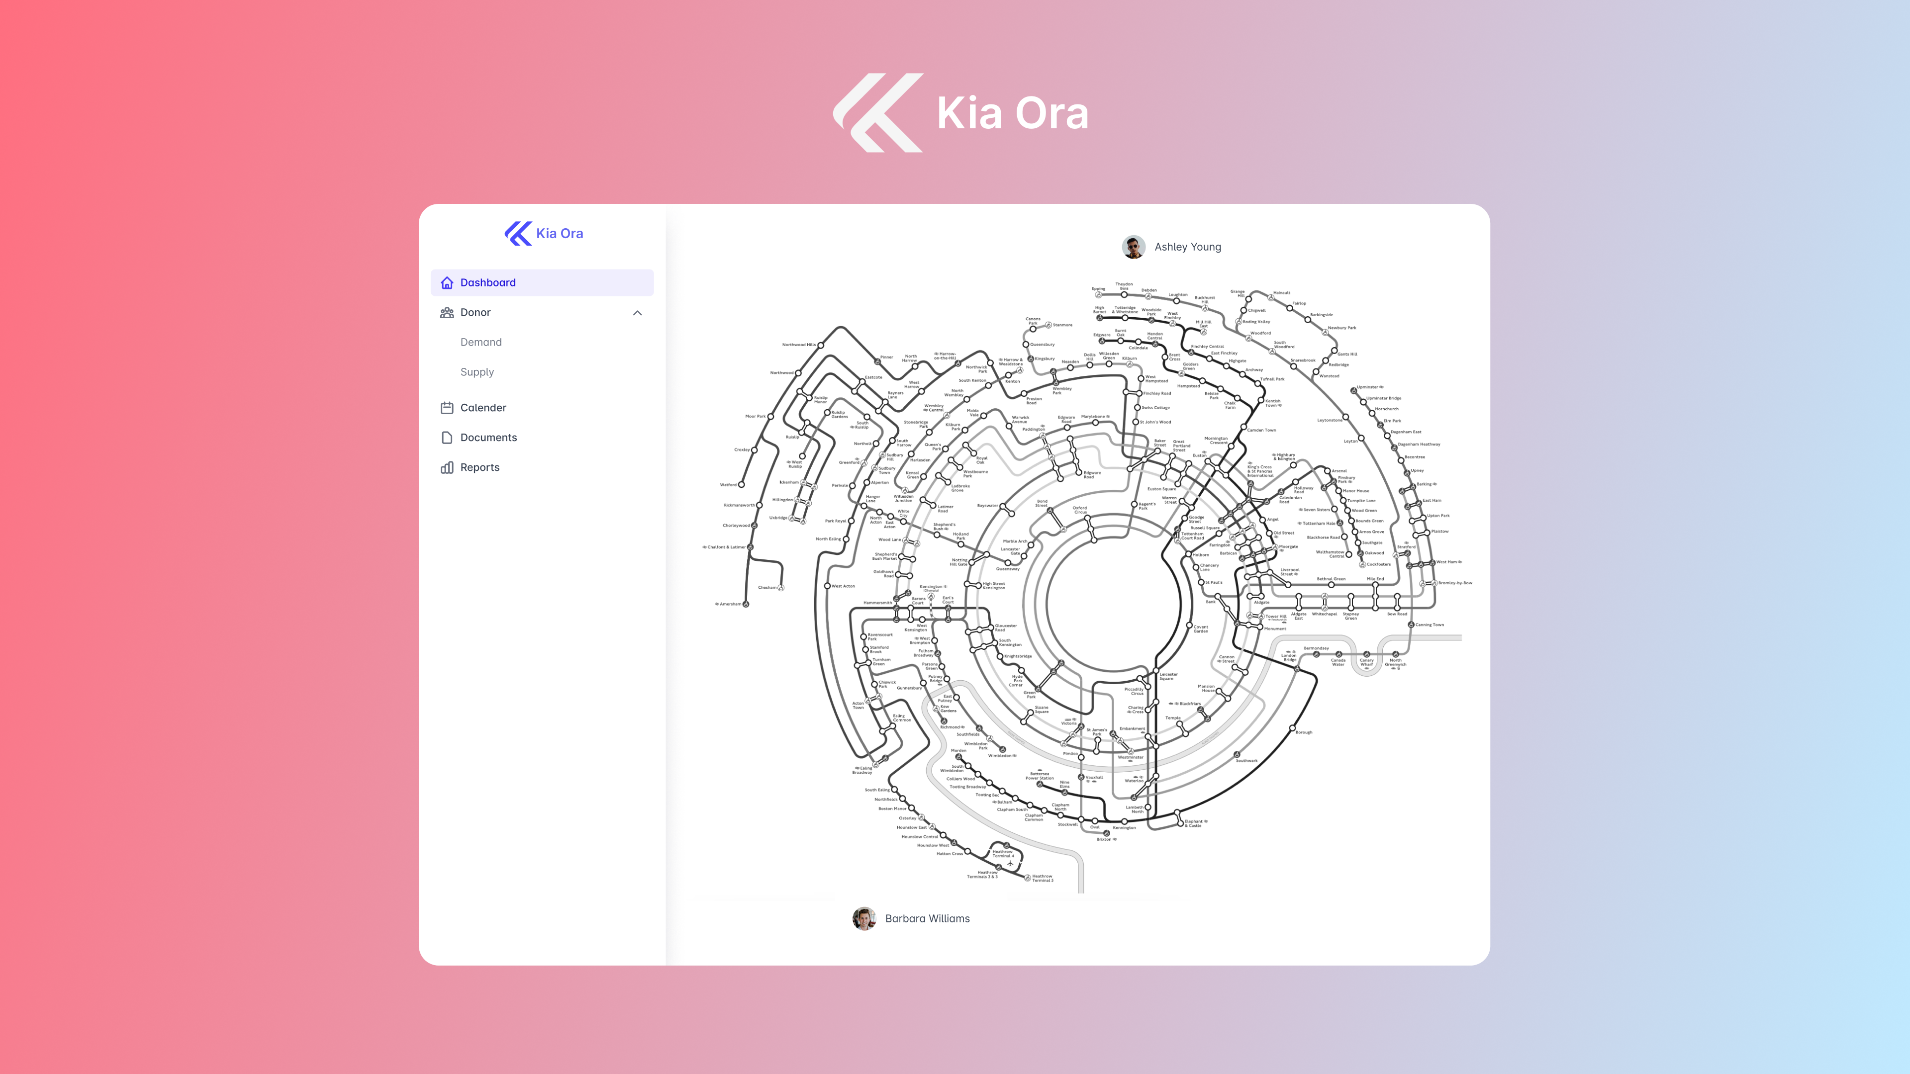The width and height of the screenshot is (1910, 1074).
Task: Open the Calender menu item
Action: click(x=482, y=408)
